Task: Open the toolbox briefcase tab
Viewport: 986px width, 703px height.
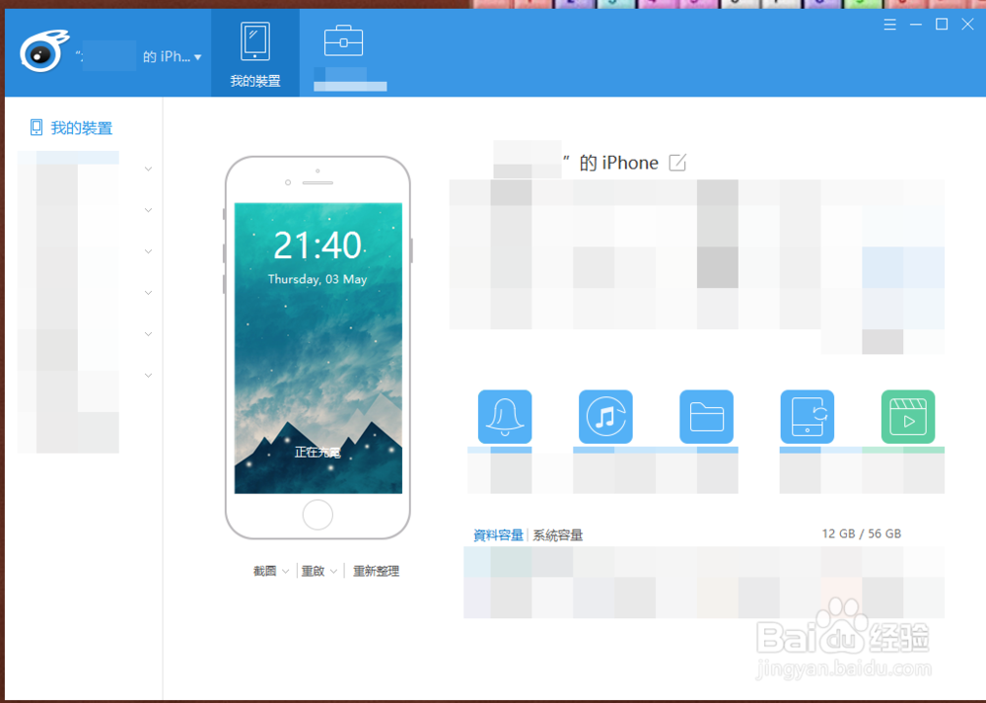Action: pyautogui.click(x=343, y=41)
